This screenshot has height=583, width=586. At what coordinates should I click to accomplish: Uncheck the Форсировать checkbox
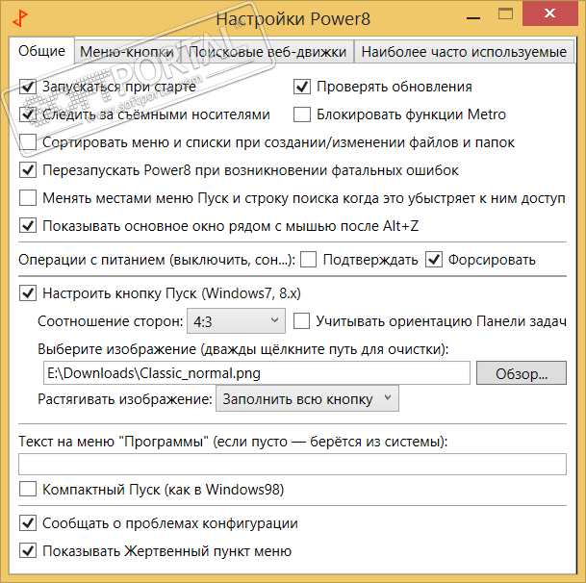[434, 260]
